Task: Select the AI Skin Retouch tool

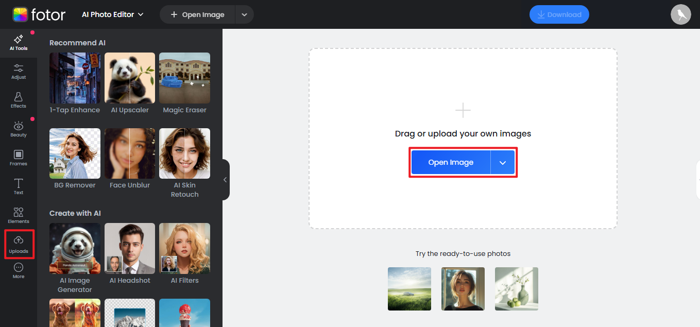Action: pyautogui.click(x=184, y=163)
